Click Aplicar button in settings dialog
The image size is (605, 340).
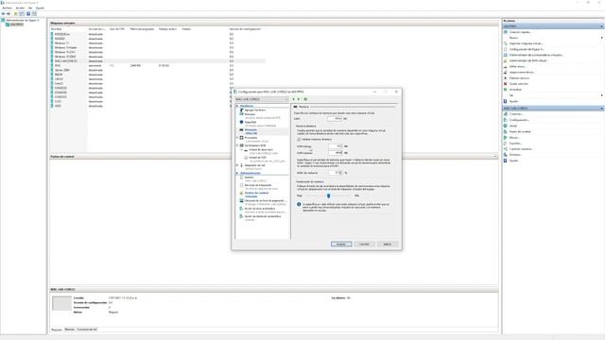(x=388, y=244)
